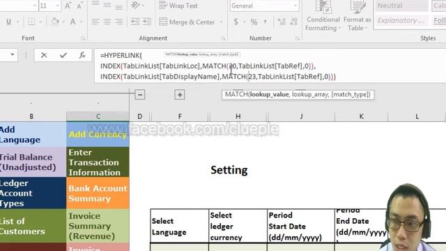Open Bank Account Summary cell
446x251 pixels.
coord(98,193)
